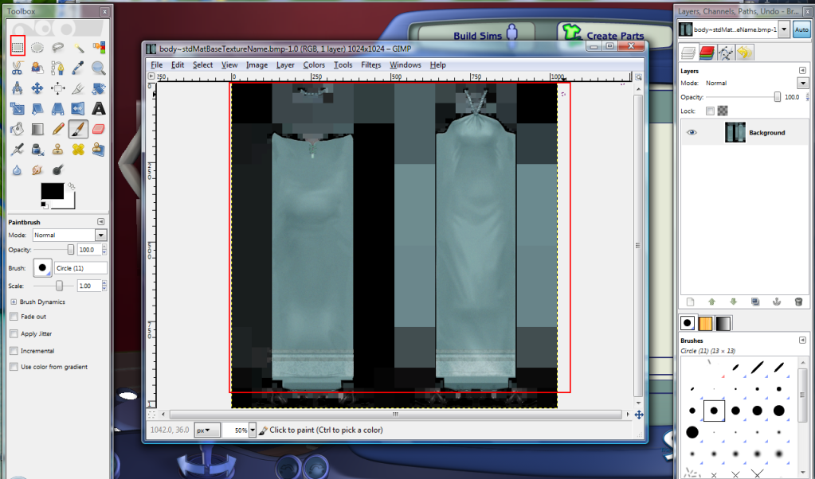The width and height of the screenshot is (815, 479).
Task: Select the Scissors Select tool
Action: (x=18, y=68)
